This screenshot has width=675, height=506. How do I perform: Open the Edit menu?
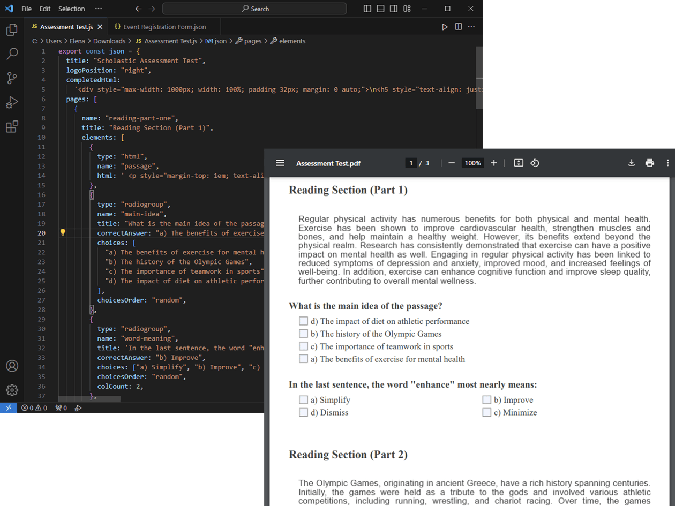pyautogui.click(x=45, y=9)
